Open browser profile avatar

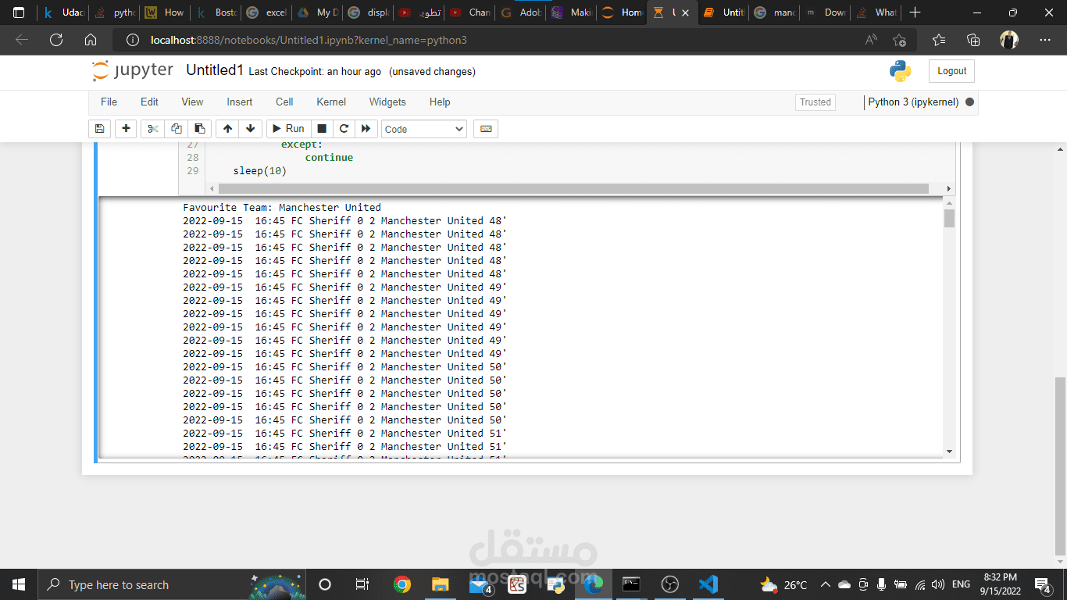tap(1009, 40)
